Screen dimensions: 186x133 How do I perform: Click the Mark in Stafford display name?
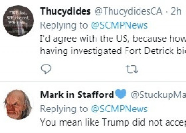pos(77,95)
